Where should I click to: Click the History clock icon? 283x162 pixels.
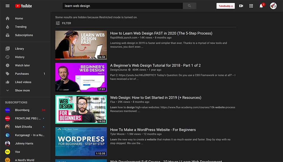click(8, 57)
